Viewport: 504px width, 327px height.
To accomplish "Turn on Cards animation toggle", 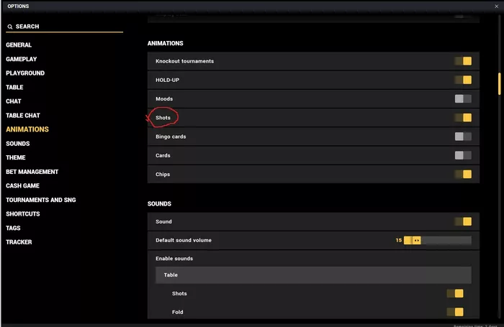I will 463,155.
